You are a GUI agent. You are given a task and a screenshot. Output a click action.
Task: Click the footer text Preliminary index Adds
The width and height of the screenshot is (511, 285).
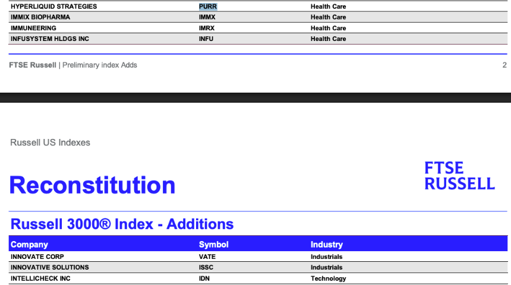tap(100, 65)
